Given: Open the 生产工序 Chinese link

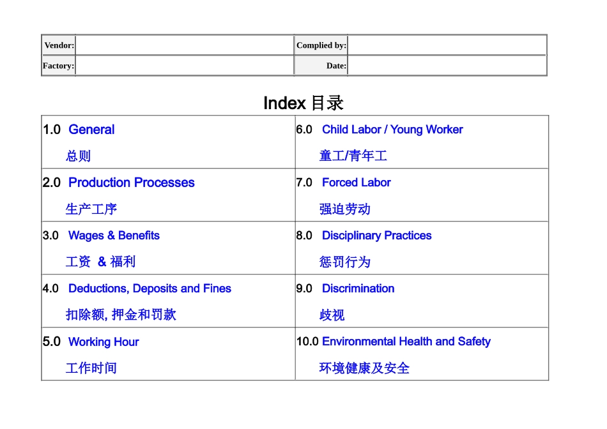Looking at the screenshot, I should [91, 209].
